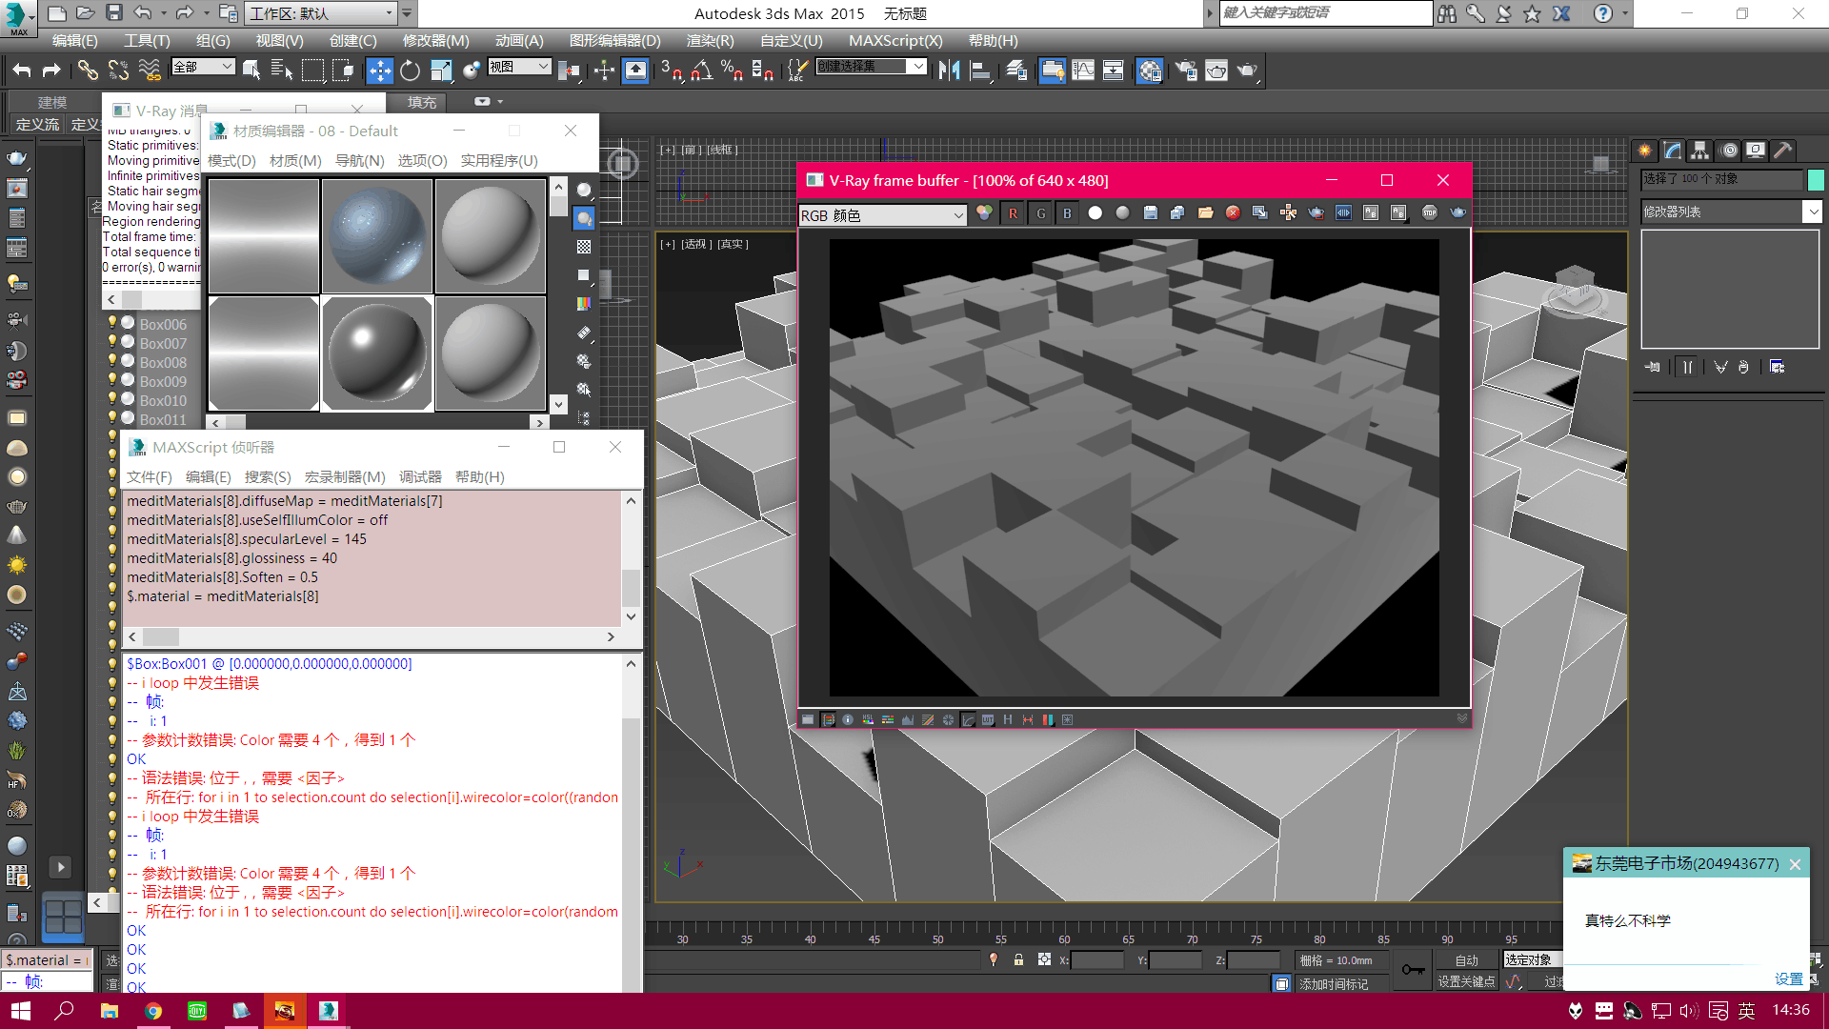
Task: Click the 设置 link in QQ popup
Action: point(1788,979)
